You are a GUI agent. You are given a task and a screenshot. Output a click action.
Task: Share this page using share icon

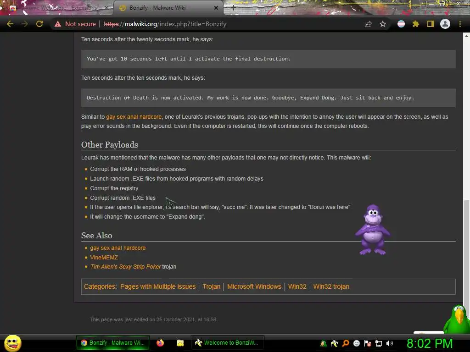coord(368,24)
